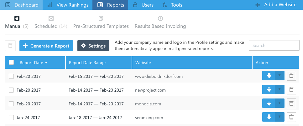Open the report Settings button
Image resolution: width=303 pixels, height=126 pixels.
(93, 46)
